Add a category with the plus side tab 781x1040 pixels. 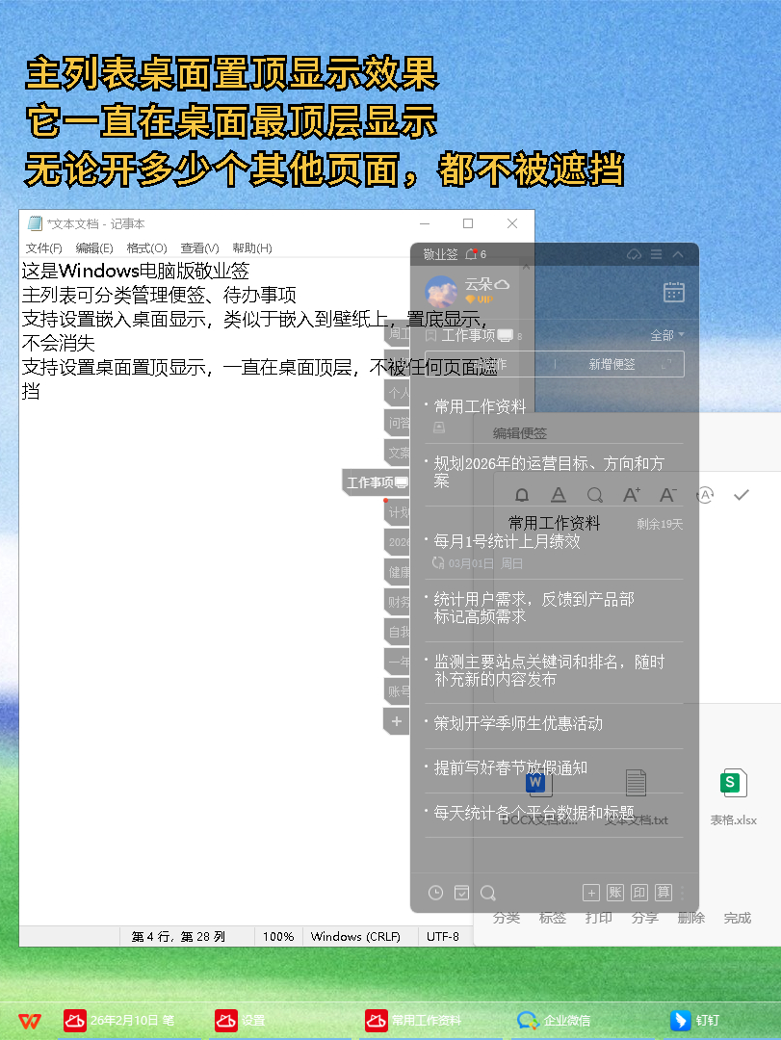point(397,721)
